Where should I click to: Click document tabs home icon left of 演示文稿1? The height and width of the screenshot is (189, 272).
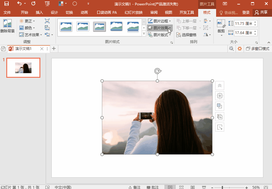pyautogui.click(x=3, y=49)
